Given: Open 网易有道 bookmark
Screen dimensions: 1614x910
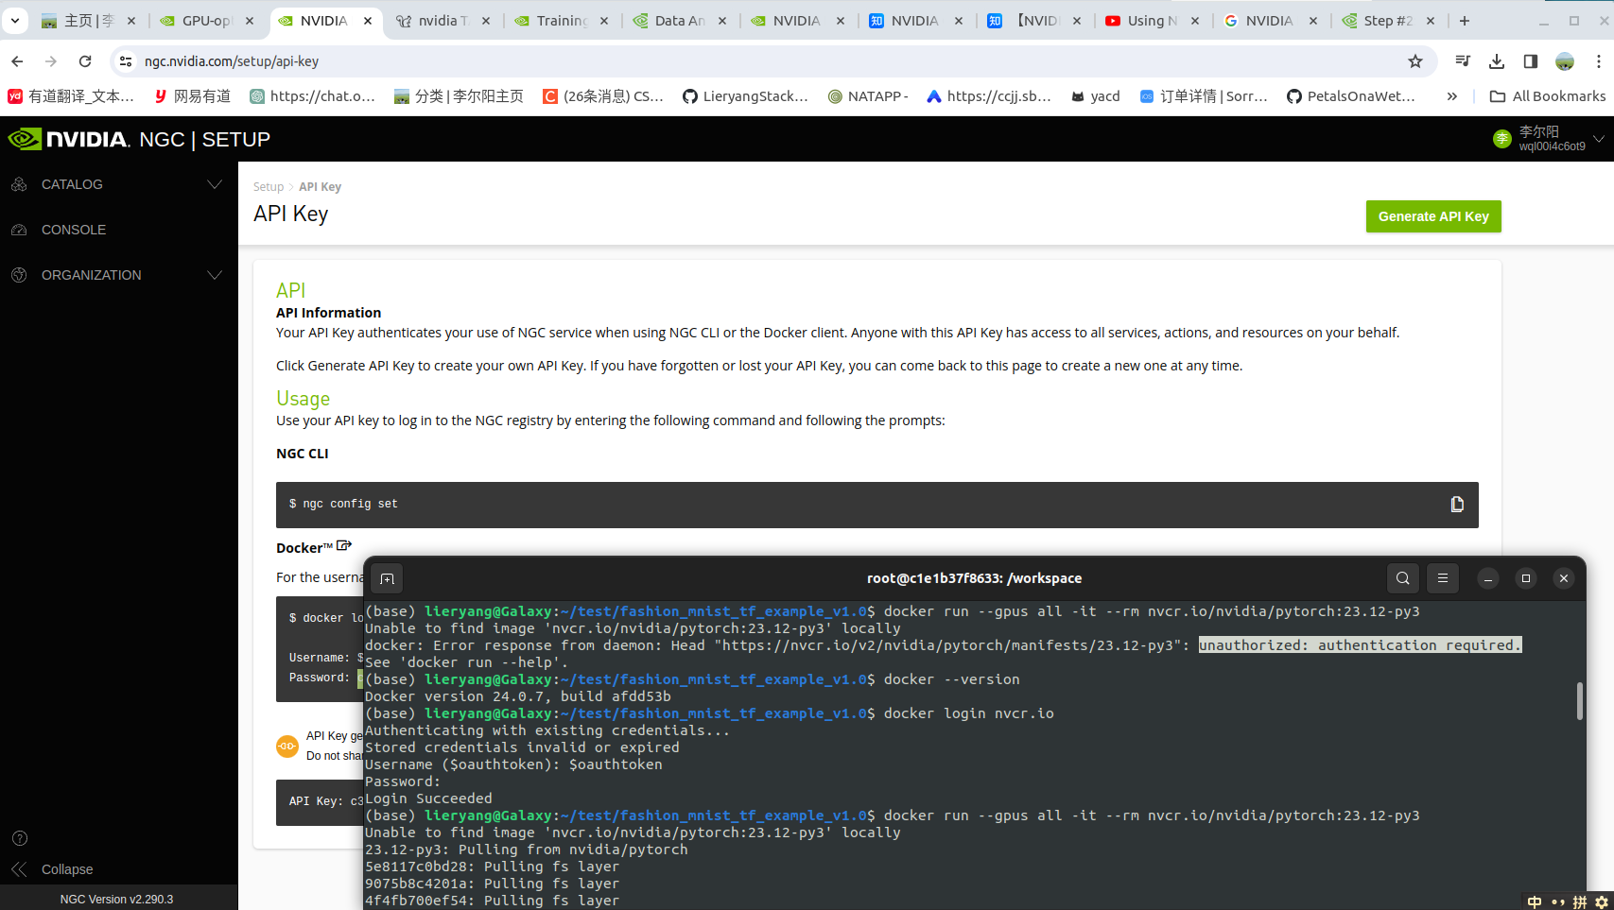Looking at the screenshot, I should (192, 96).
